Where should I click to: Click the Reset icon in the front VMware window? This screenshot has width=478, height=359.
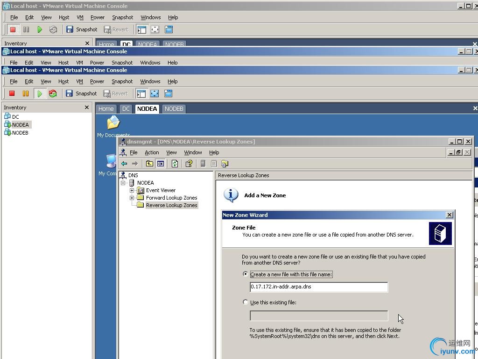(53, 93)
